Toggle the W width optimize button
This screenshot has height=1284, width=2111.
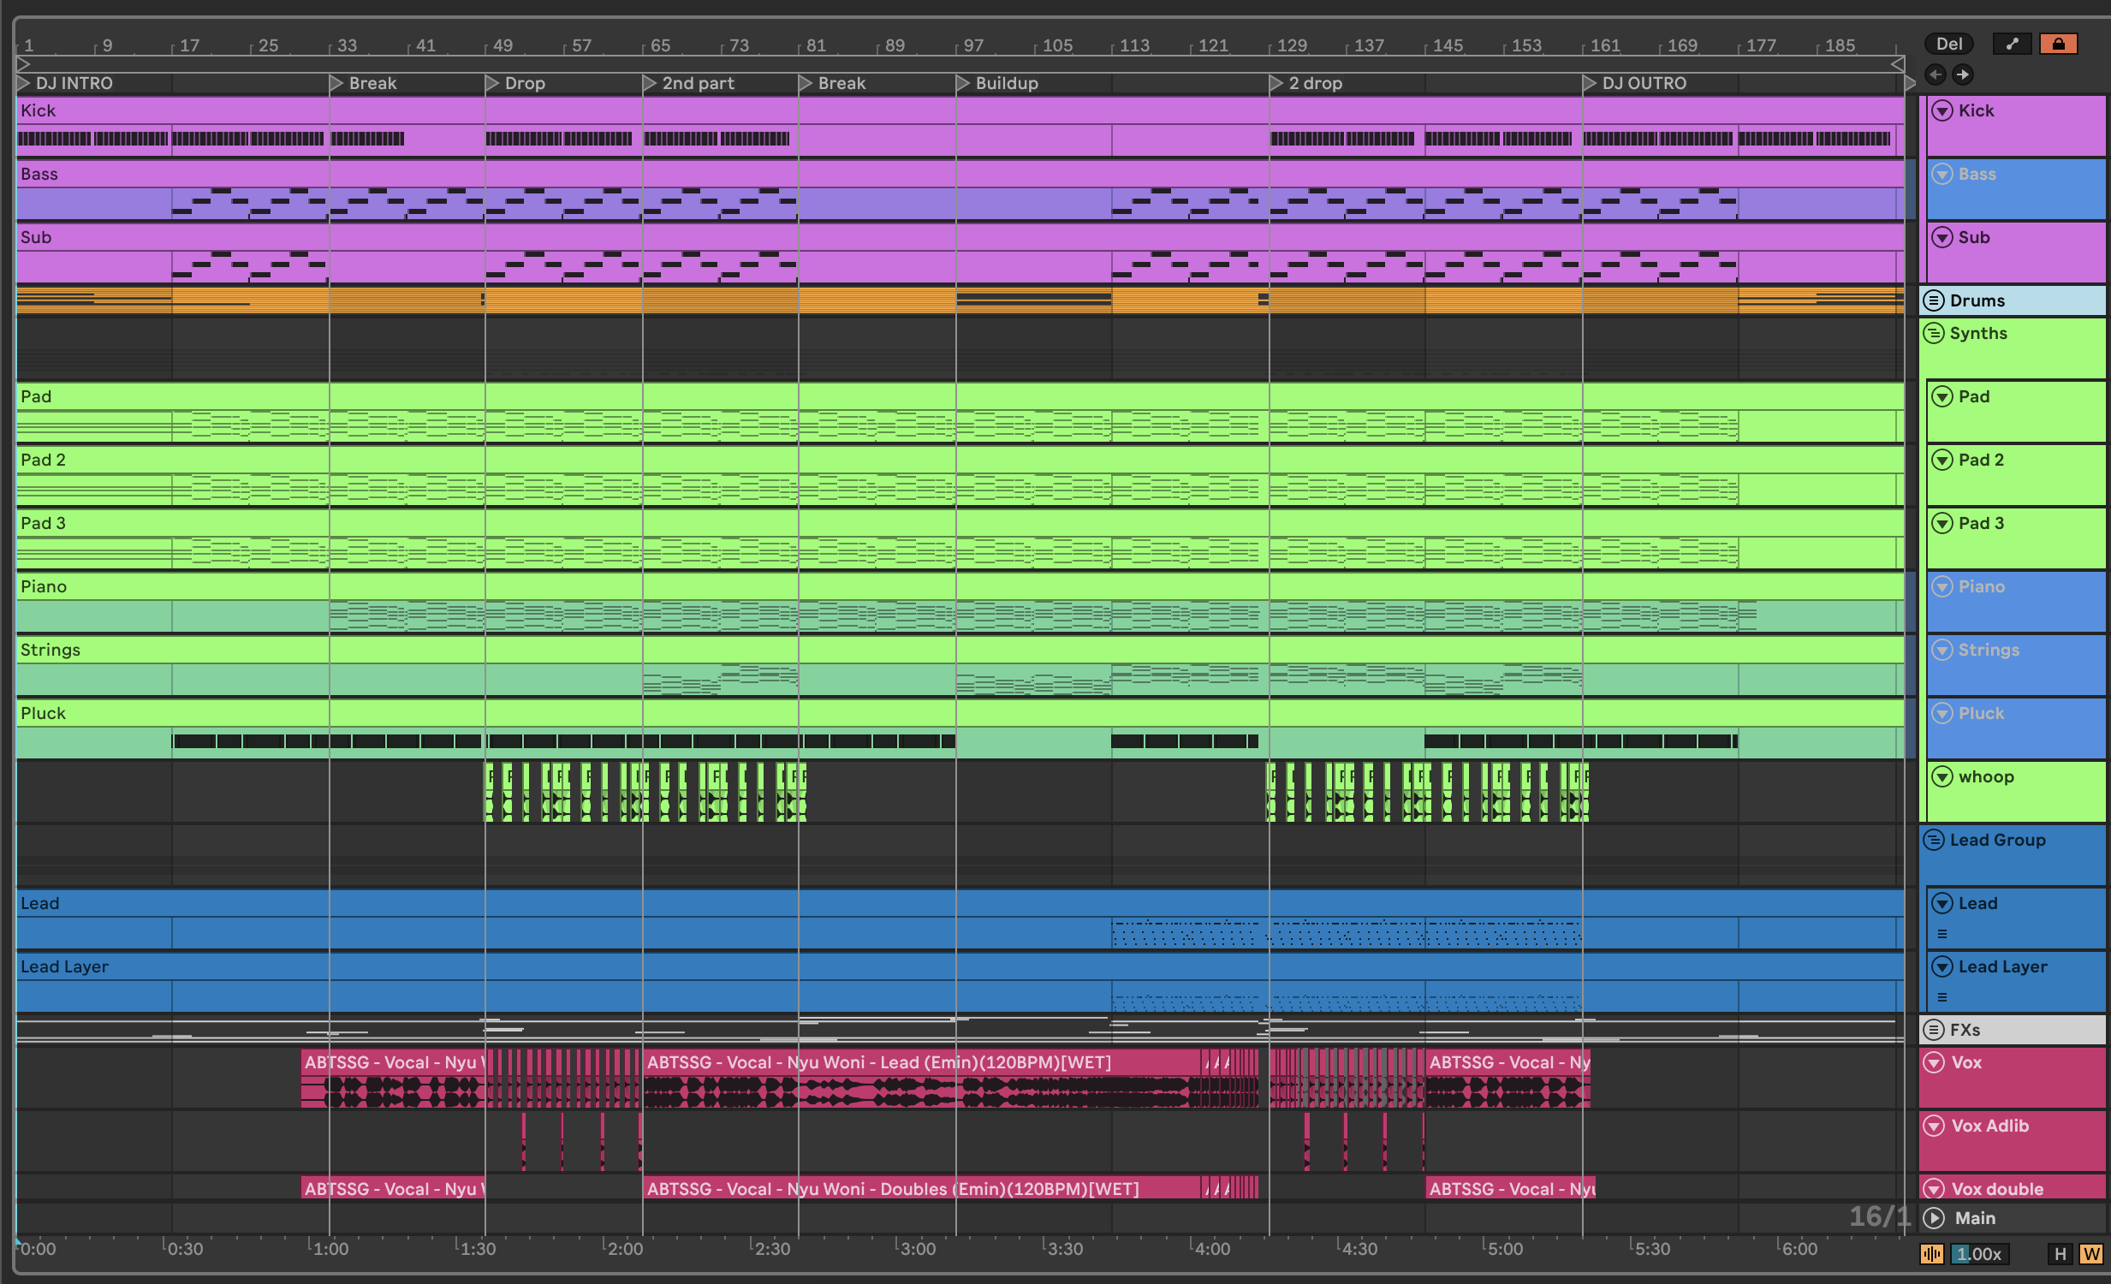pos(2090,1254)
